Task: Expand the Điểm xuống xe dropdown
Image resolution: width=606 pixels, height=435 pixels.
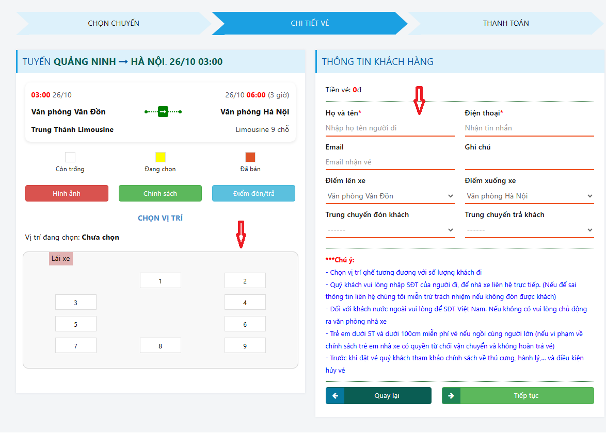Action: pos(529,196)
